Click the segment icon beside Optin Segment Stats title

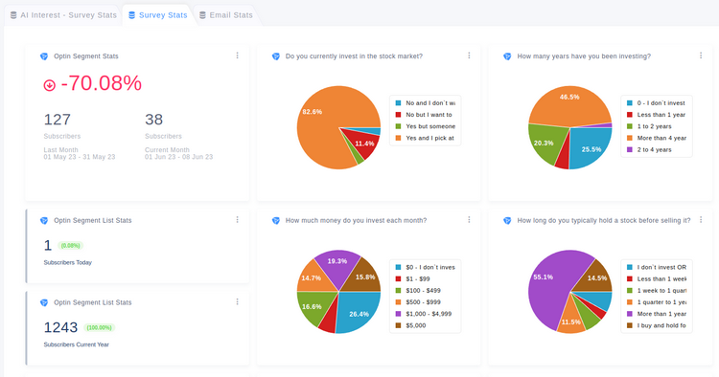pyautogui.click(x=44, y=56)
